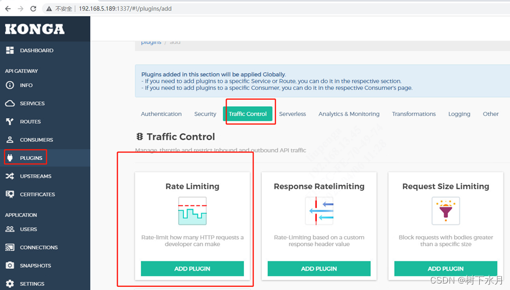
Task: Click the Connections cast icon
Action: [10, 247]
